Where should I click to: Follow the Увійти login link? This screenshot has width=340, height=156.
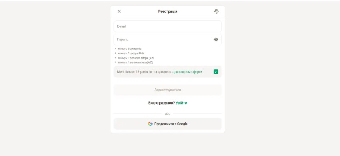click(x=181, y=103)
